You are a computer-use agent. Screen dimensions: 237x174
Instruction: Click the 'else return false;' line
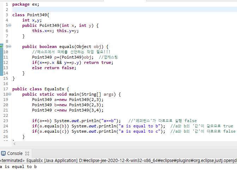(54, 68)
